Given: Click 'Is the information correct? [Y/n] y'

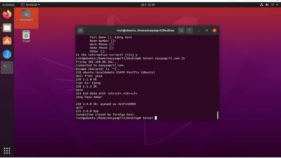Looking at the screenshot, I should (x=106, y=55).
